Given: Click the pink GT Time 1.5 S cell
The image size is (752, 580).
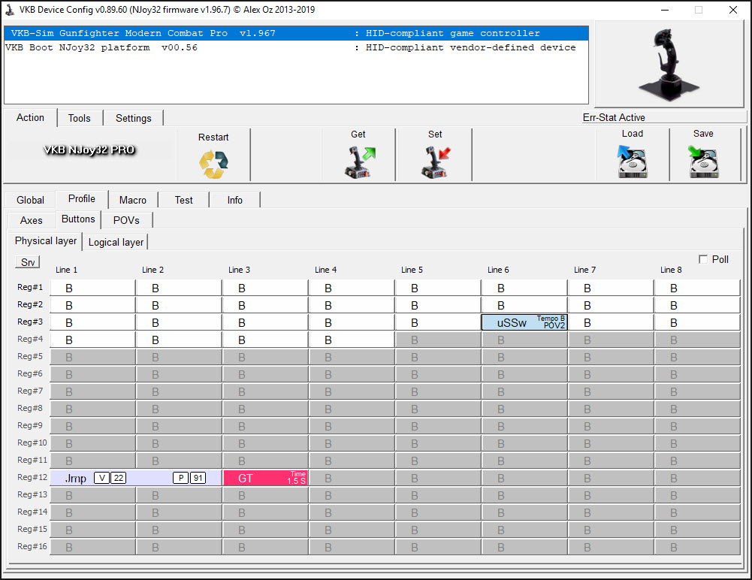Looking at the screenshot, I should coord(265,478).
